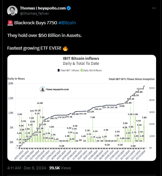Click the red siren emoji
Image resolution: width=162 pixels, height=176 pixels.
click(x=10, y=23)
